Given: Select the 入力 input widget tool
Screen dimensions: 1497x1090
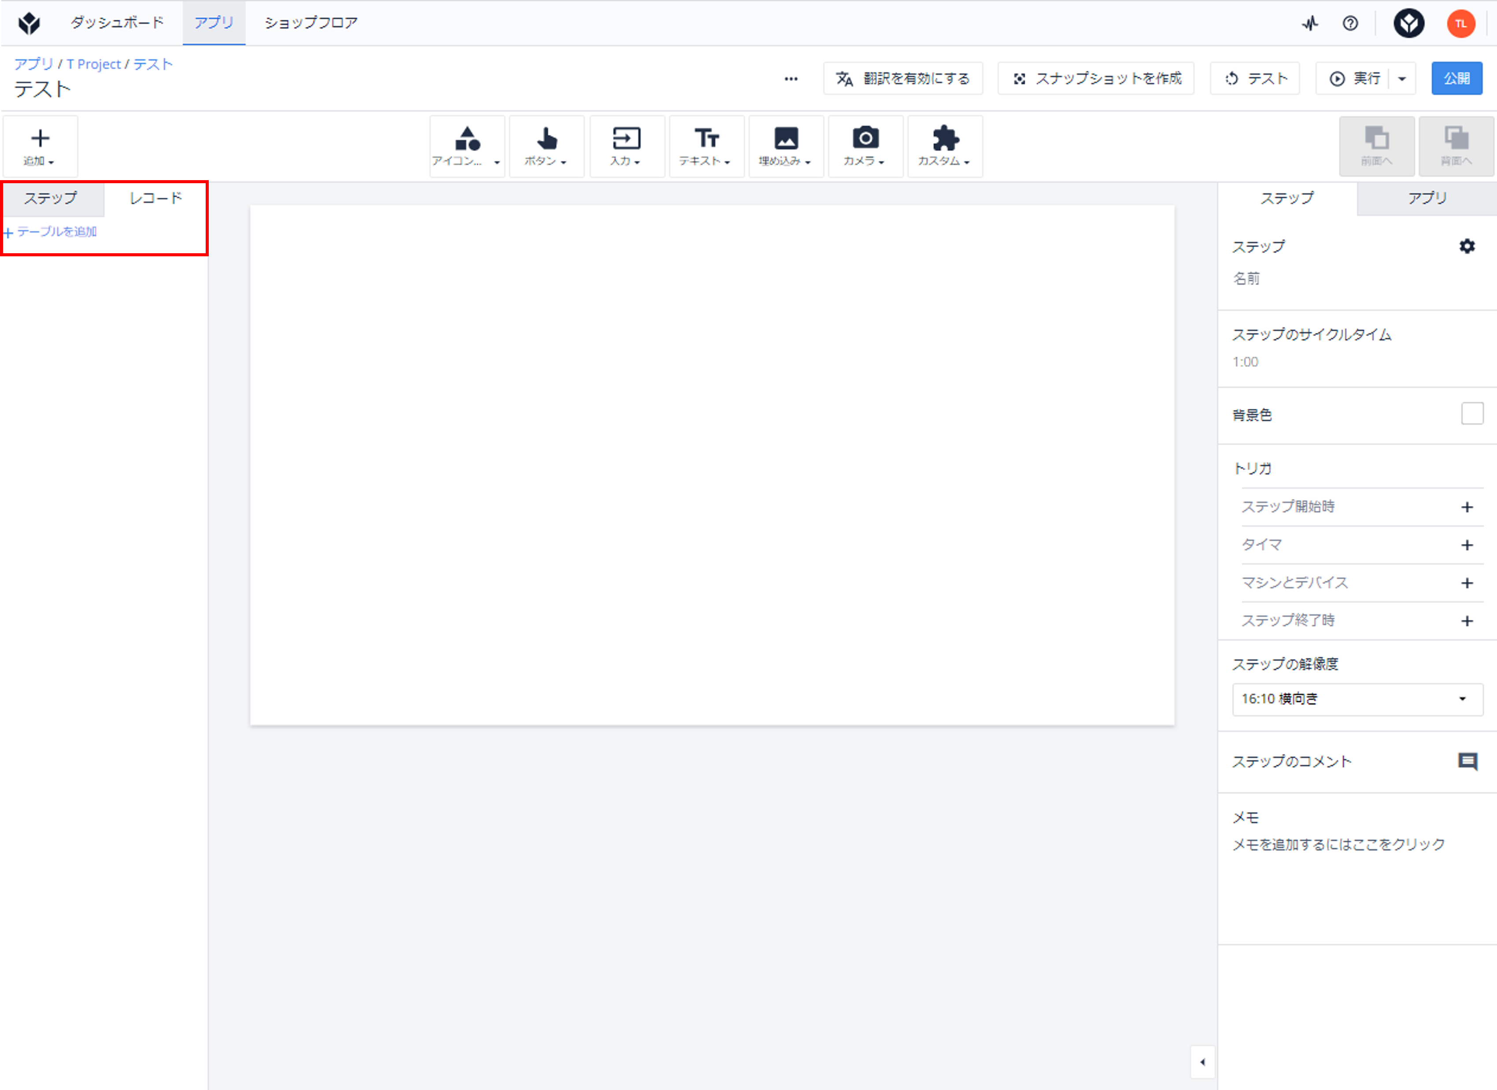Looking at the screenshot, I should (x=626, y=146).
